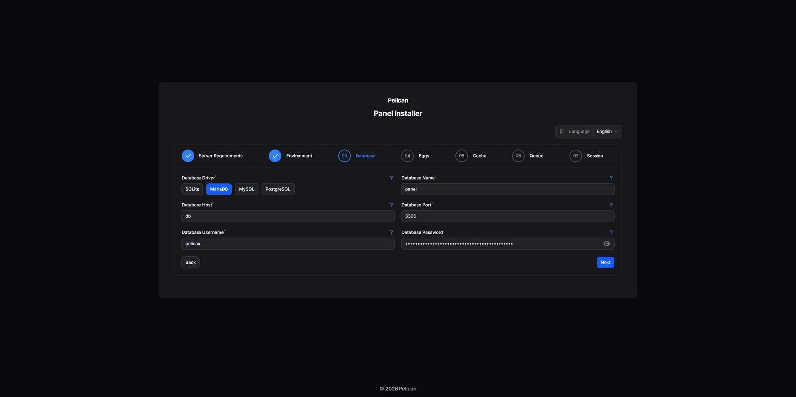Focus the Database Name field containing panel
The width and height of the screenshot is (796, 397).
click(x=508, y=189)
